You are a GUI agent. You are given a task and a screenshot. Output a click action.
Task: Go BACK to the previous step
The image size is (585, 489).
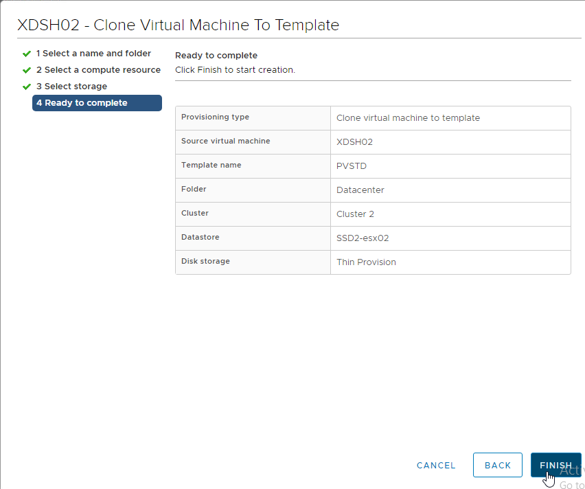497,465
